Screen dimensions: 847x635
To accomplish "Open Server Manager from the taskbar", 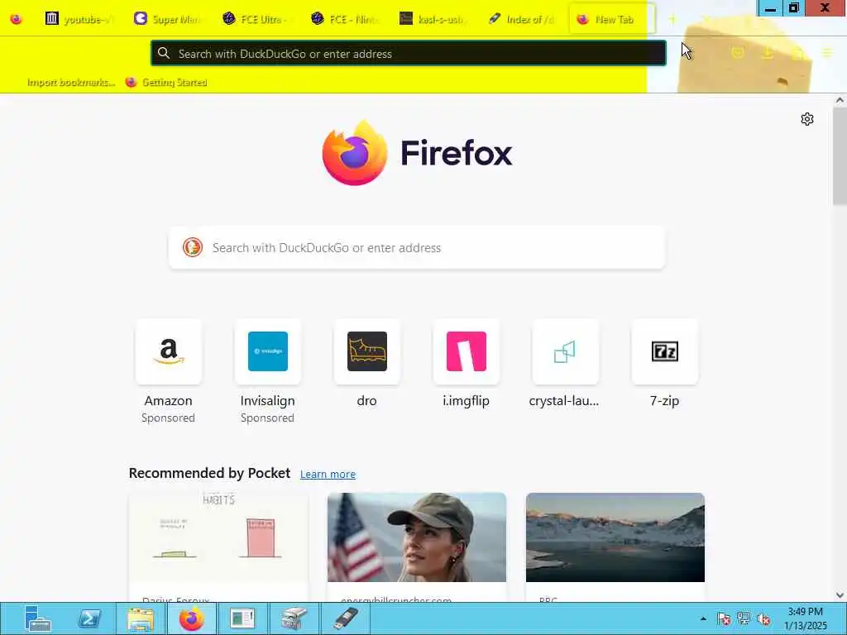I will point(37,618).
